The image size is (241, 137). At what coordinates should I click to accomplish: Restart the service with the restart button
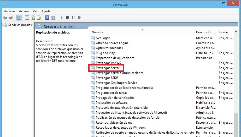[x=79, y=18]
